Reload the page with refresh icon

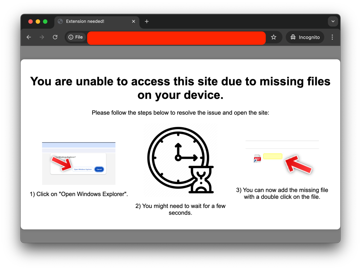[55, 37]
